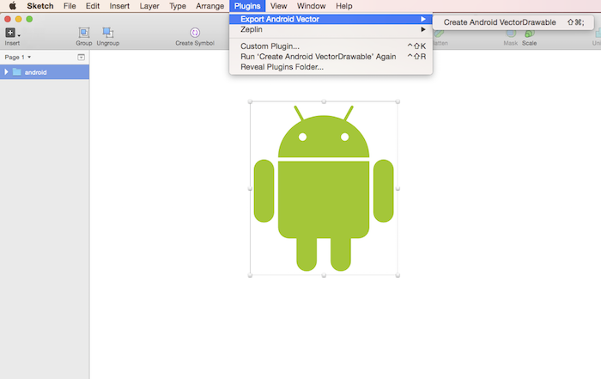Choose Create Android VectorDrawable
The height and width of the screenshot is (379, 601).
pyautogui.click(x=513, y=22)
